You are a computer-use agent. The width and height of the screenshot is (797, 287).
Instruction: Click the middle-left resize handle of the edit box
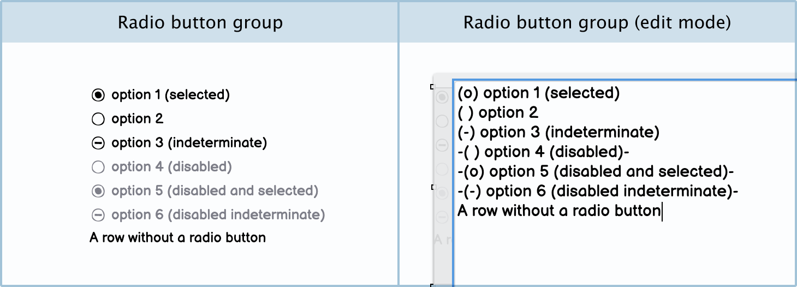(432, 187)
